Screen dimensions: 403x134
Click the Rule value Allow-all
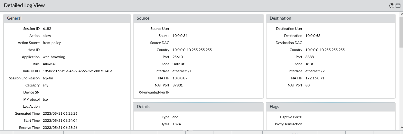(x=50, y=64)
